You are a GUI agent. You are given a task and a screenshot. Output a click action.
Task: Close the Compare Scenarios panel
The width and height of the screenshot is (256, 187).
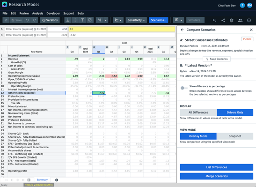(251, 30)
